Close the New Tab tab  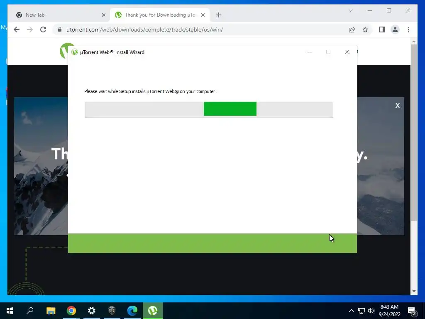tap(103, 15)
